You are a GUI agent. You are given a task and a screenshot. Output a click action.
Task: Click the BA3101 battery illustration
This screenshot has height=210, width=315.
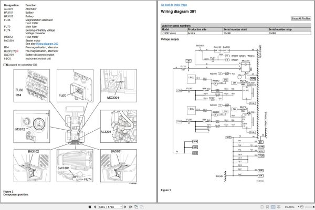click(119, 165)
